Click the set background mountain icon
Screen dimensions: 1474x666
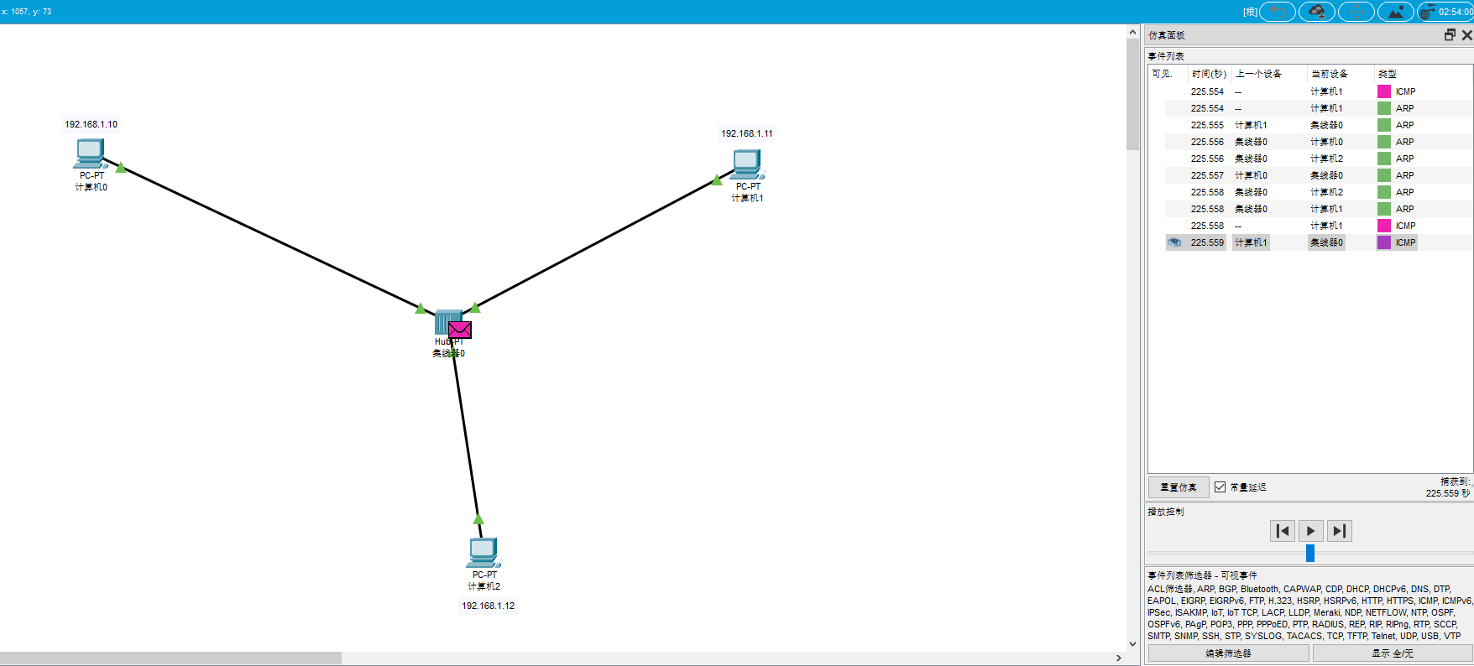point(1396,12)
